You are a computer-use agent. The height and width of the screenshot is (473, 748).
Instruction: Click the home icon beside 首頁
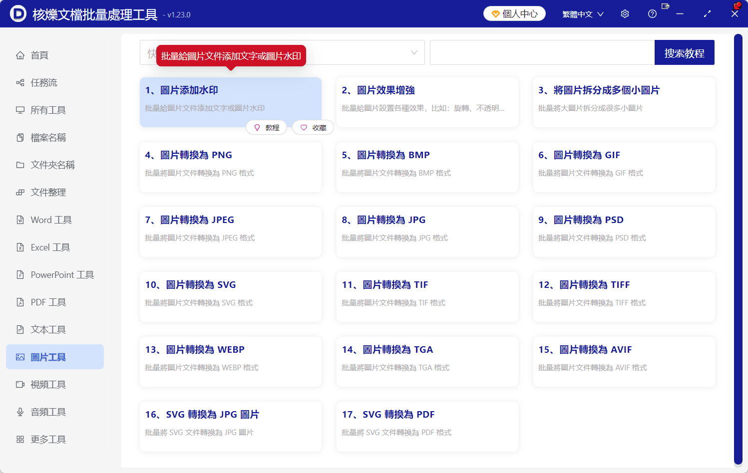click(x=20, y=55)
